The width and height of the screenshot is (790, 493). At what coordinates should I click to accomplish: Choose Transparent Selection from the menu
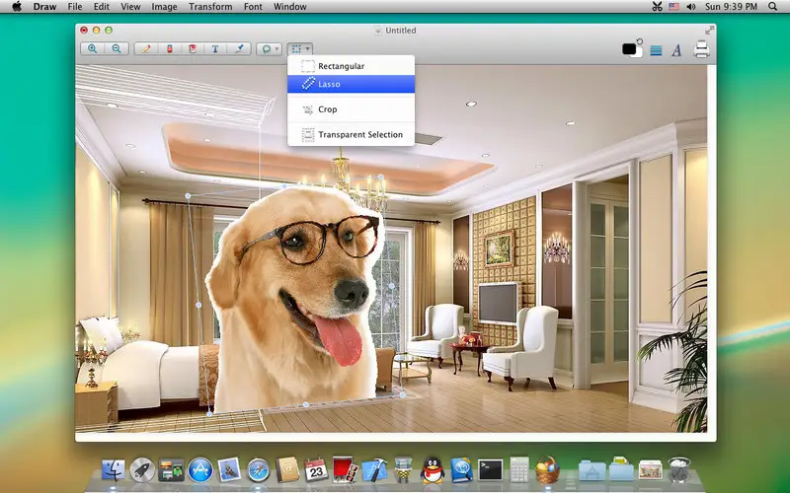pyautogui.click(x=352, y=134)
